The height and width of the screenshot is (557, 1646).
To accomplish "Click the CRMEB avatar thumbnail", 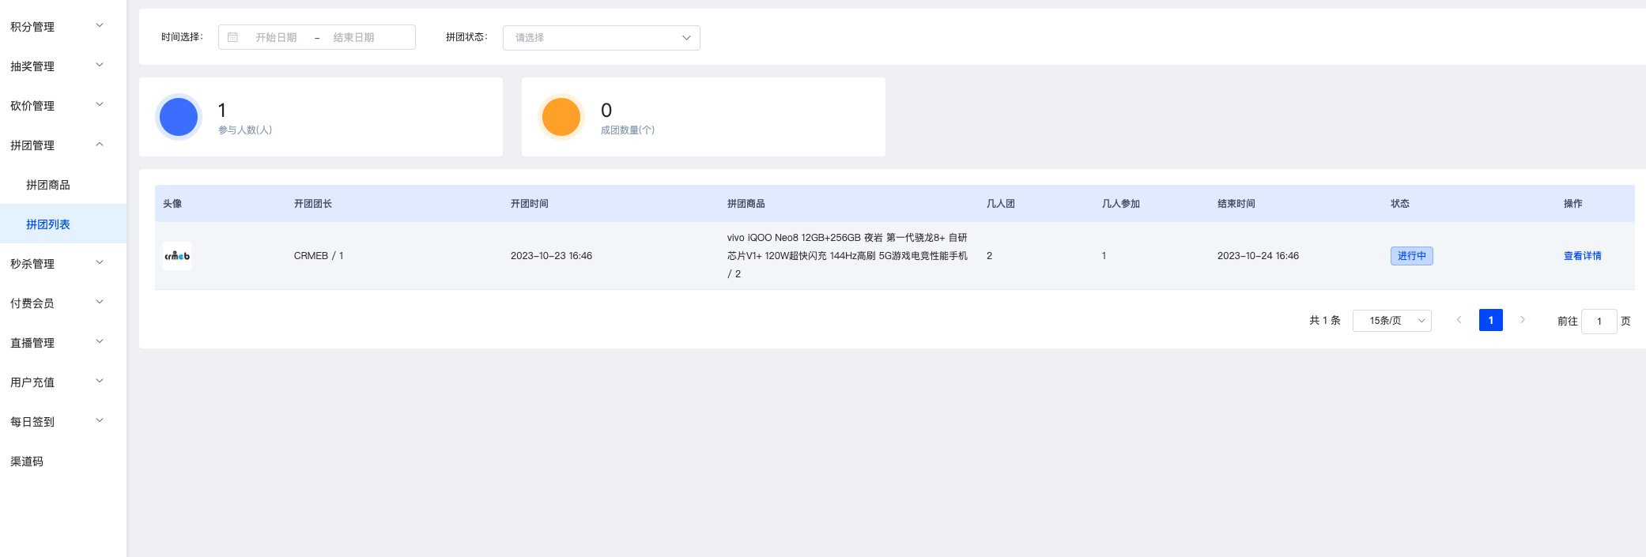I will pyautogui.click(x=177, y=256).
